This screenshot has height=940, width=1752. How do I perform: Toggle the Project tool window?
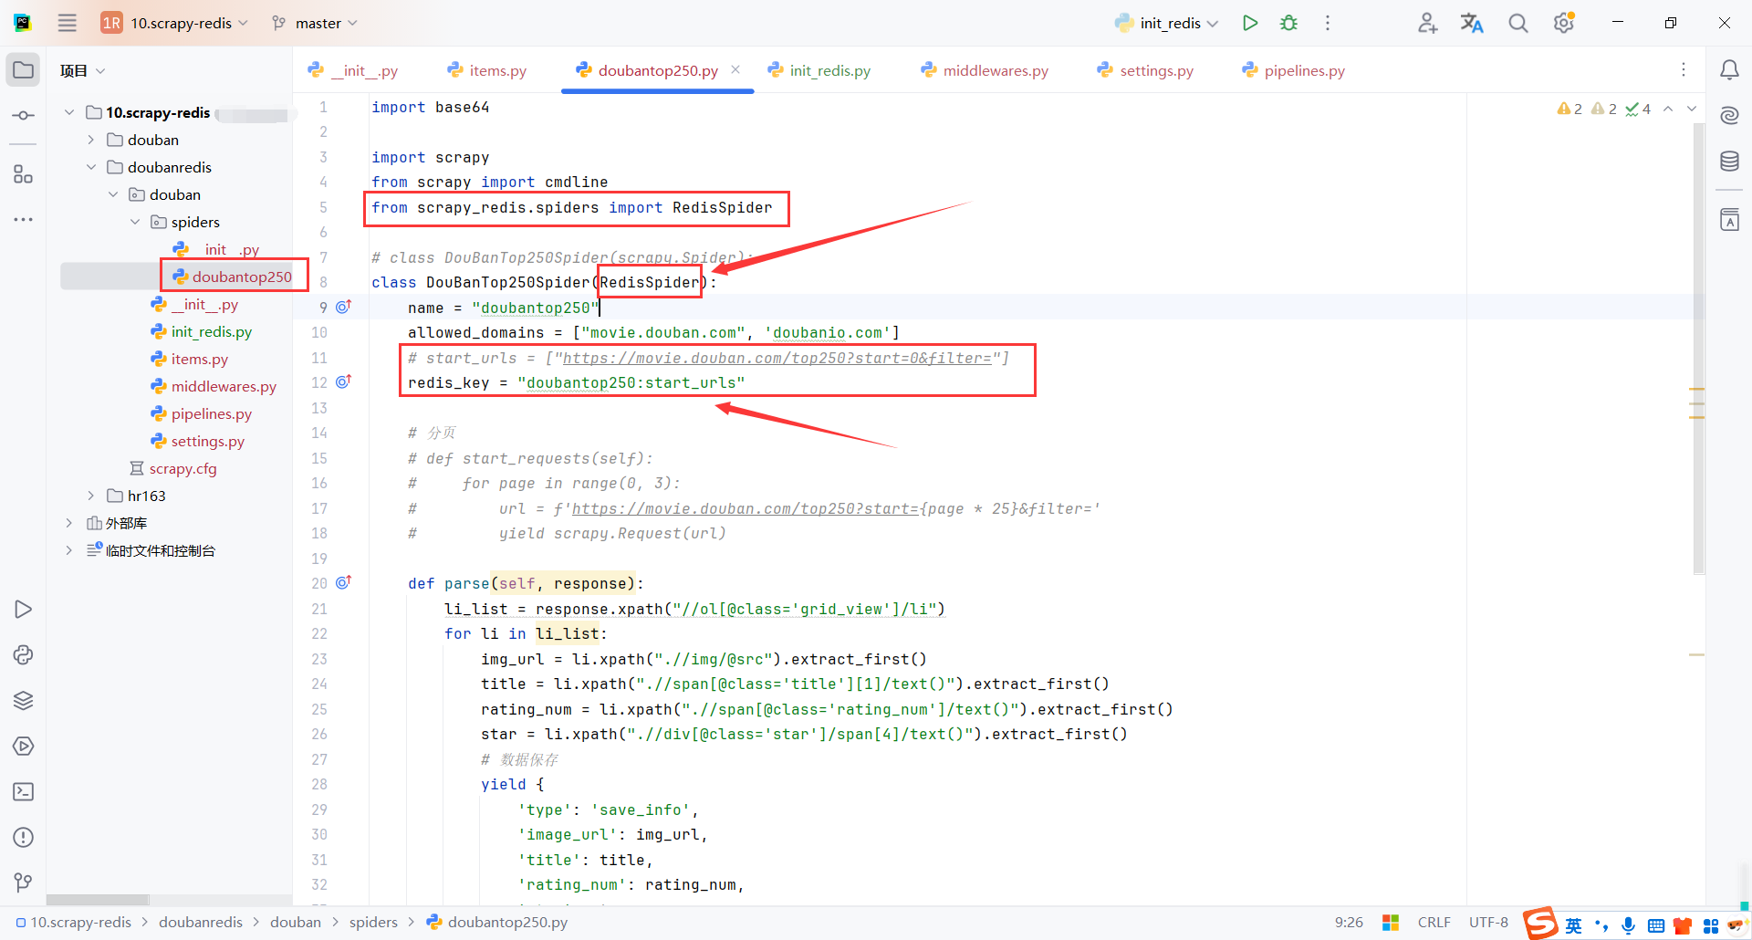tap(23, 70)
